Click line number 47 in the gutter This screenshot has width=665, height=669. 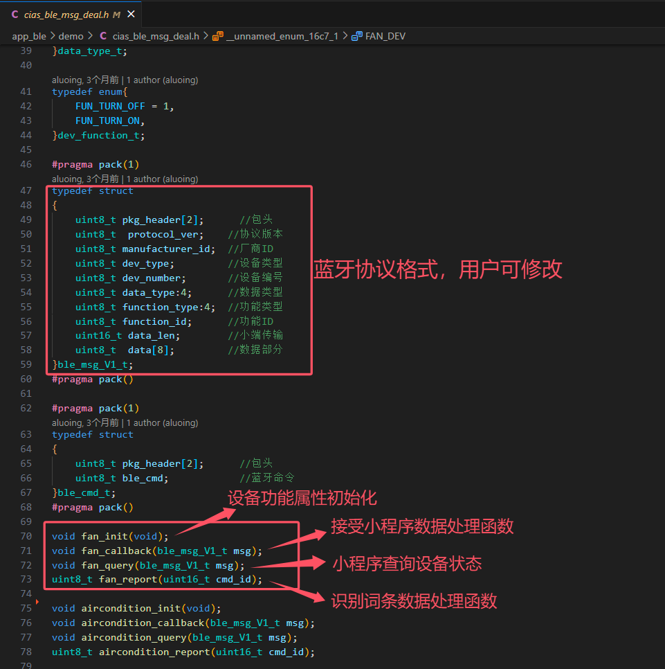[x=26, y=190]
